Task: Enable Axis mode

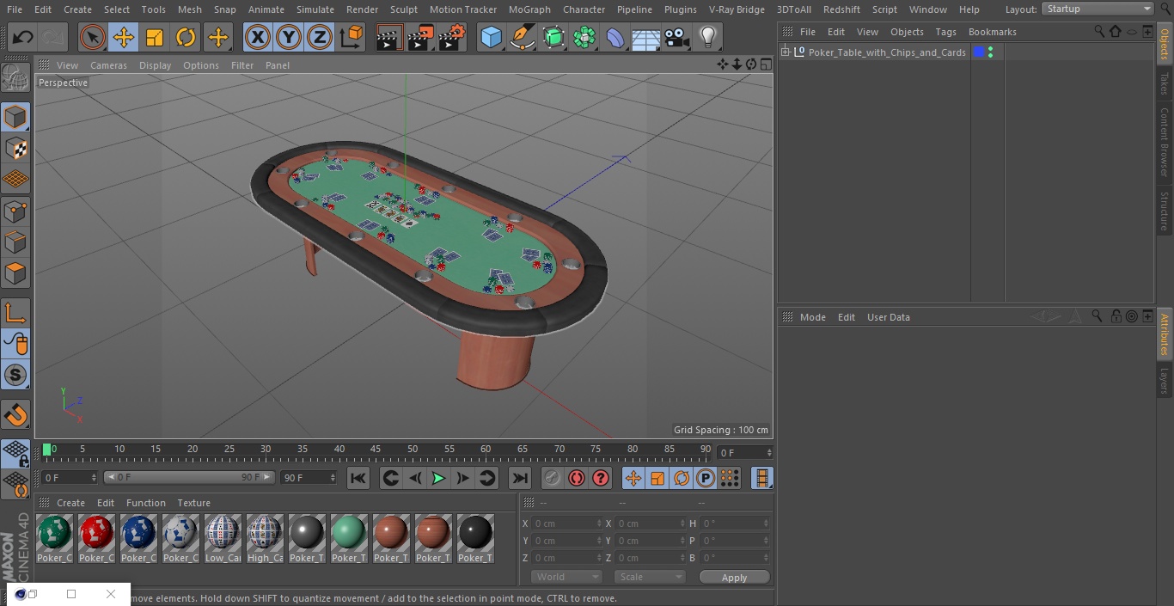Action: pyautogui.click(x=15, y=313)
